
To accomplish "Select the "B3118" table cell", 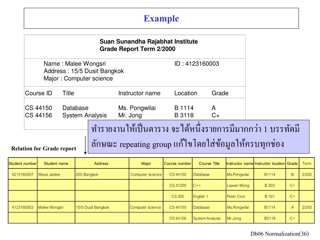I will [x=270, y=218].
